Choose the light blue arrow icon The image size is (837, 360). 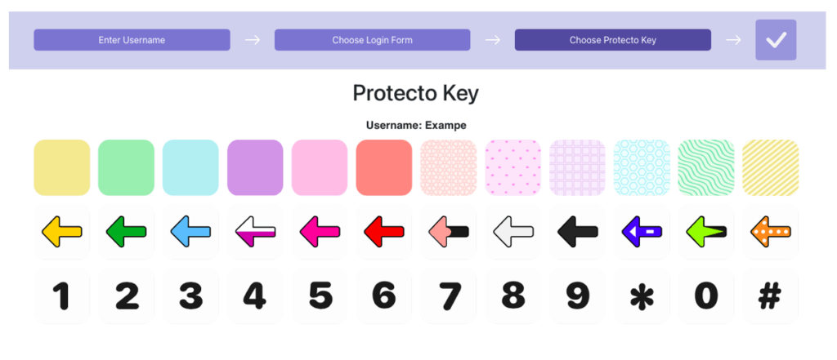tap(190, 232)
